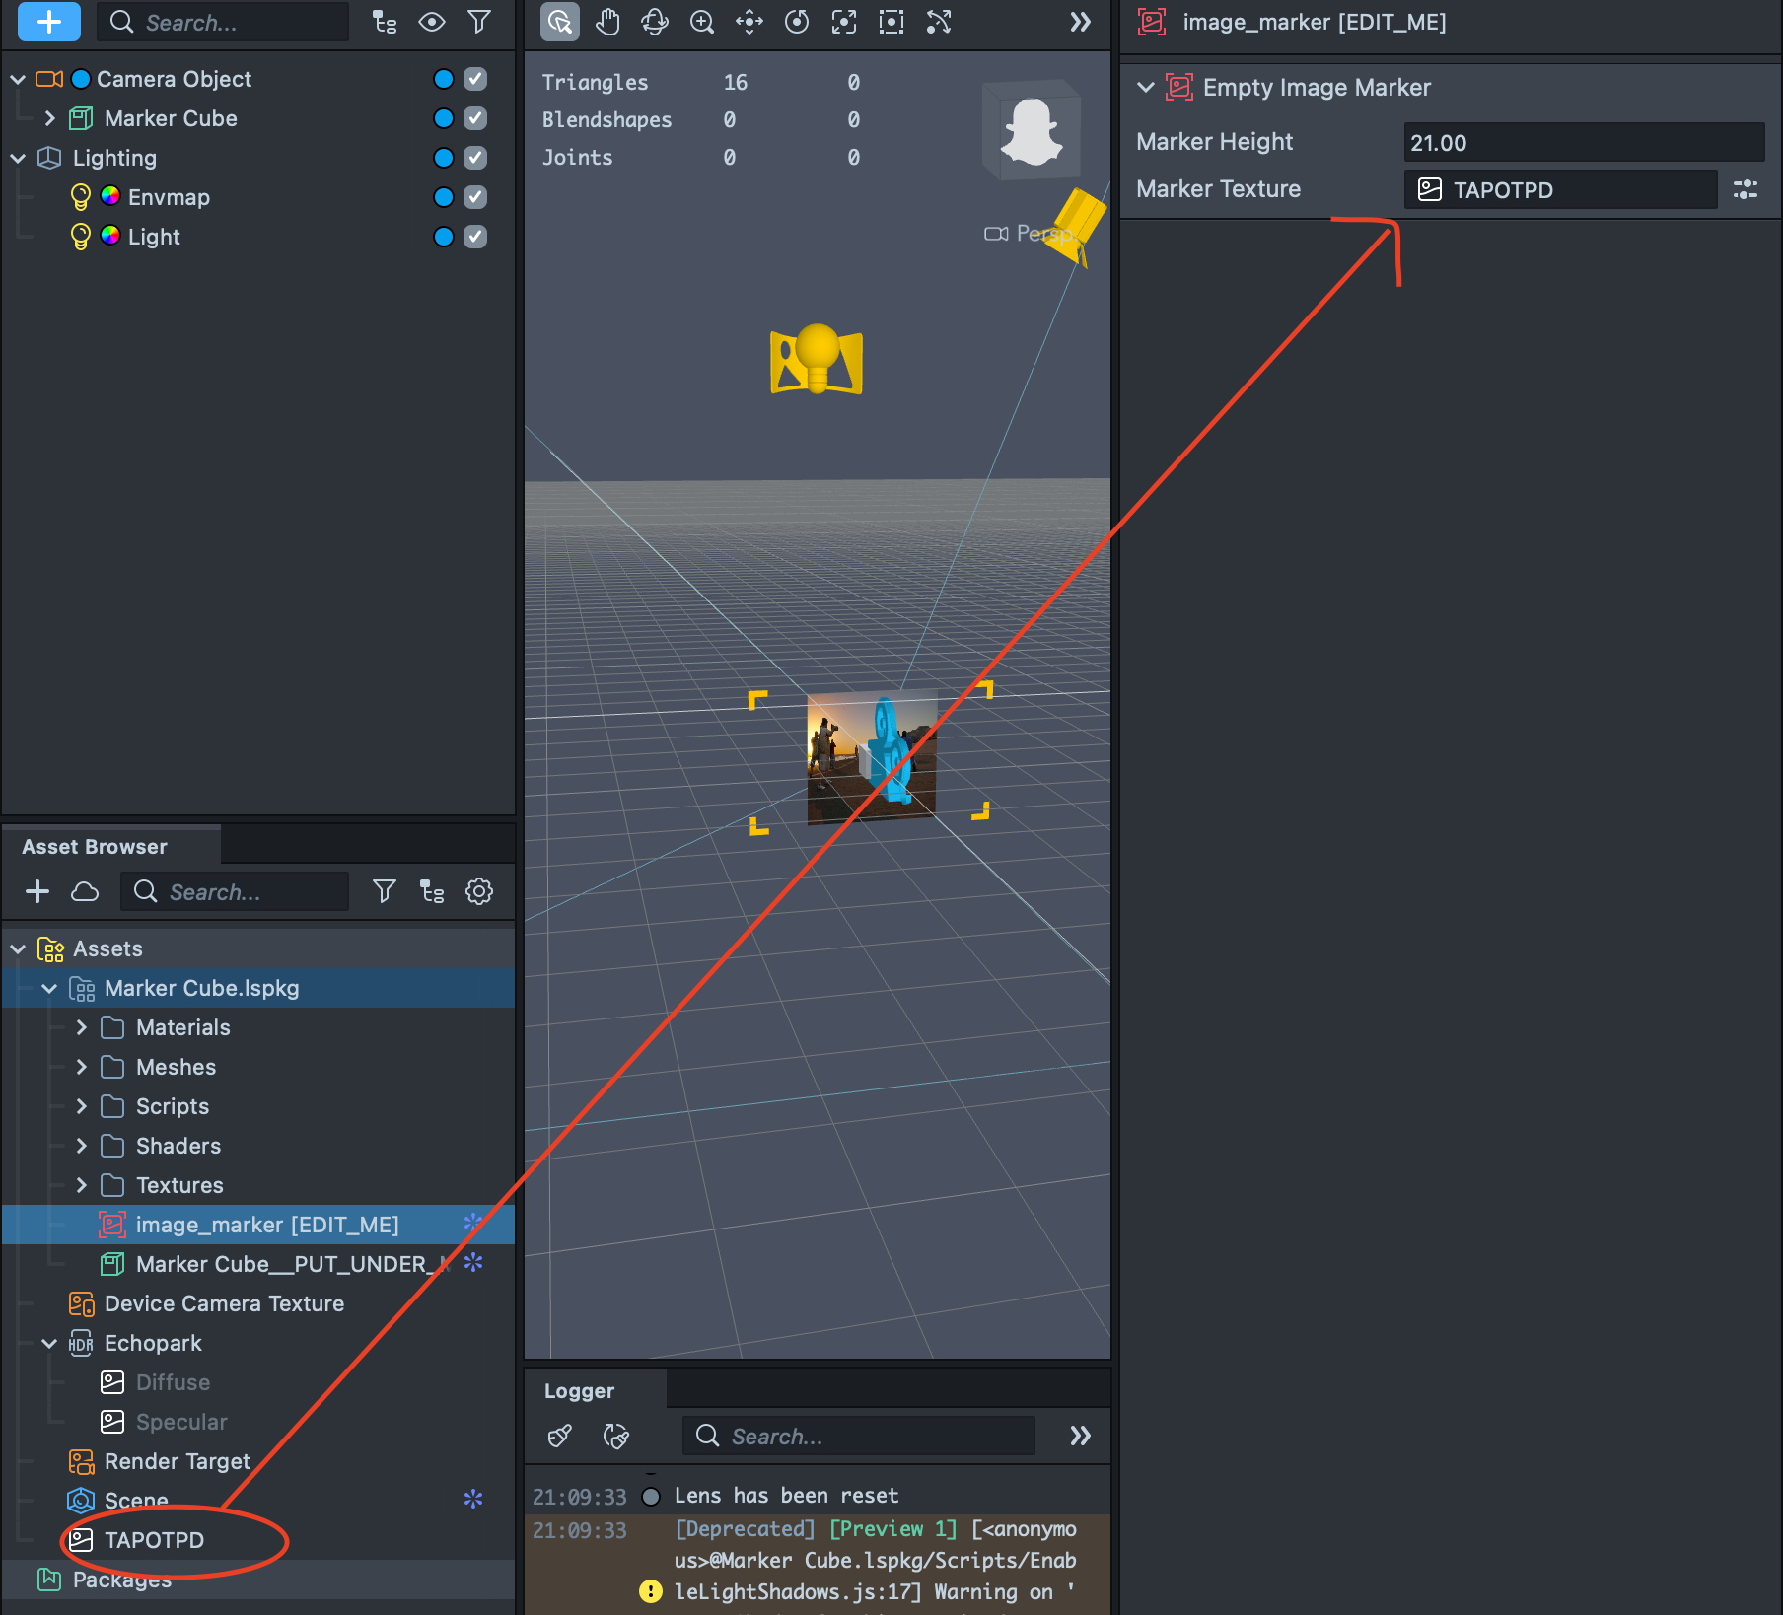Expand the Meshes folder
Image resolution: width=1783 pixels, height=1615 pixels.
[x=81, y=1067]
